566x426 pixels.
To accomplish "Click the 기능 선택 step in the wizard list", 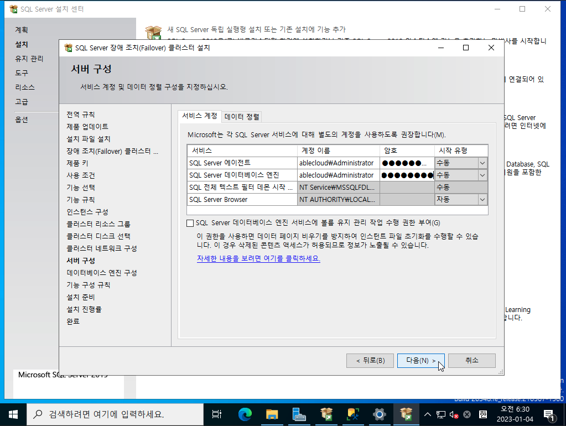I will (x=80, y=188).
